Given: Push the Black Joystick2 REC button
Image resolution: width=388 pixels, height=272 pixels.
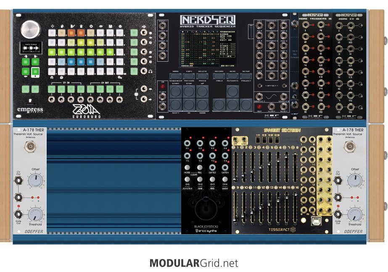Looking at the screenshot, I should tap(200, 167).
